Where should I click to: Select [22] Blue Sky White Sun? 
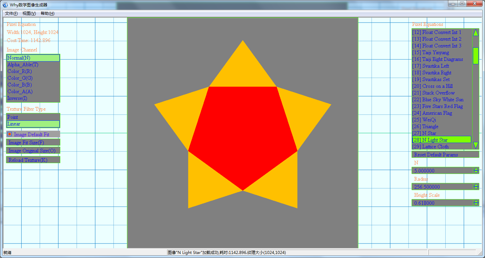click(x=442, y=100)
